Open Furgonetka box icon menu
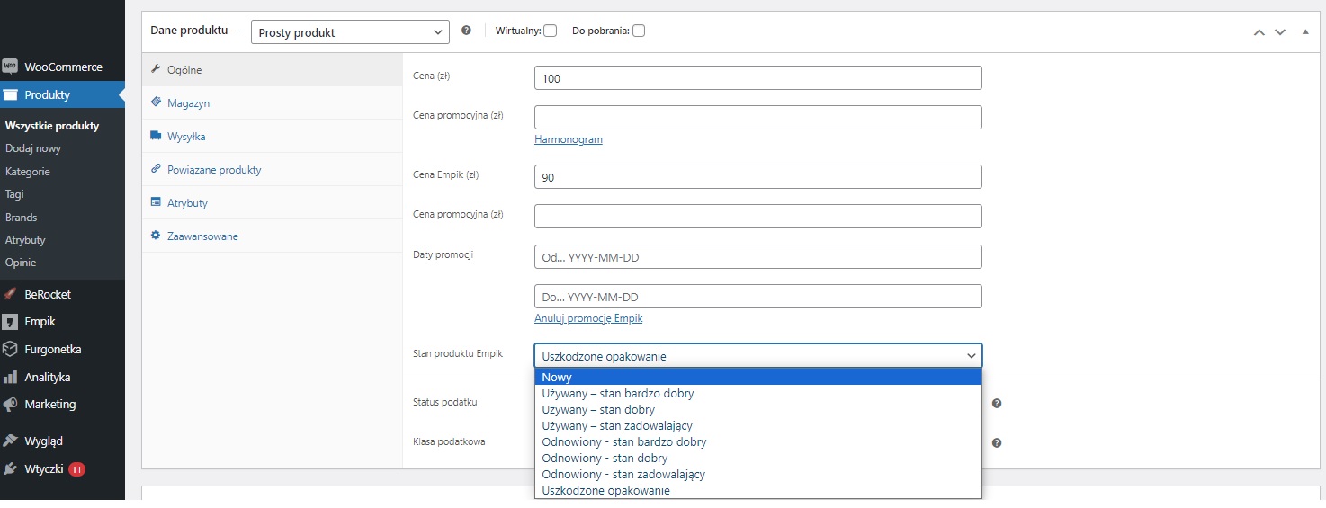 [10, 349]
